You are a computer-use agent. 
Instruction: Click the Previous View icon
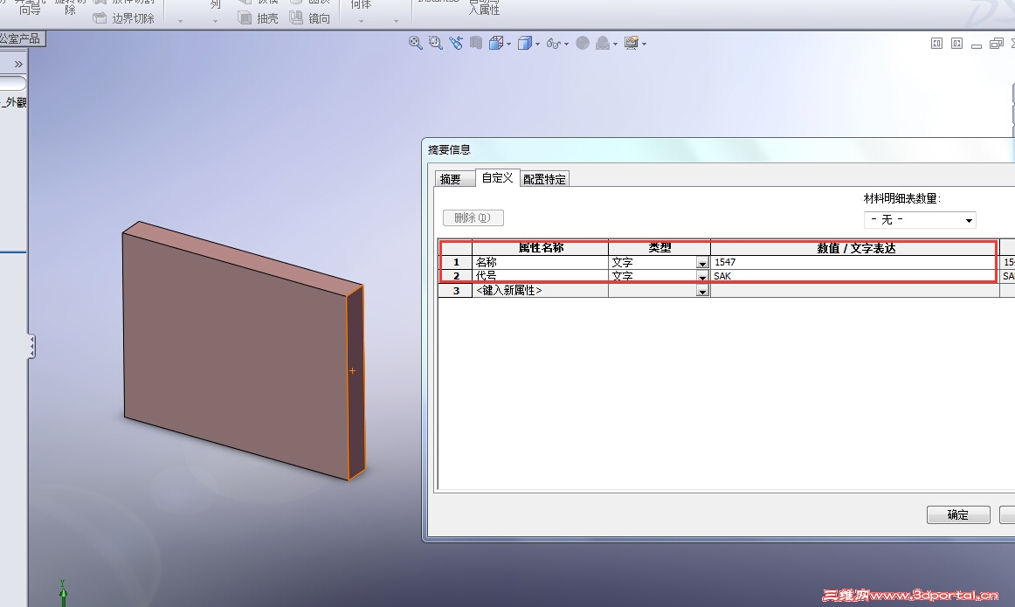point(456,43)
